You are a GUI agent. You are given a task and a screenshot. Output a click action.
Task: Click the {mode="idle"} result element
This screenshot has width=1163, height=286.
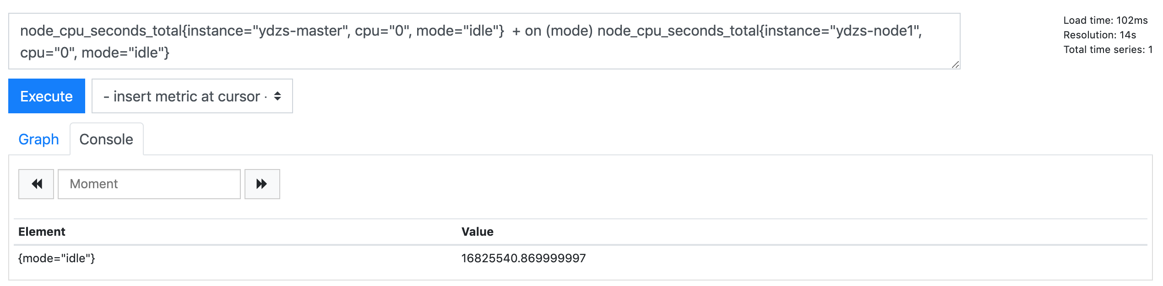point(57,258)
